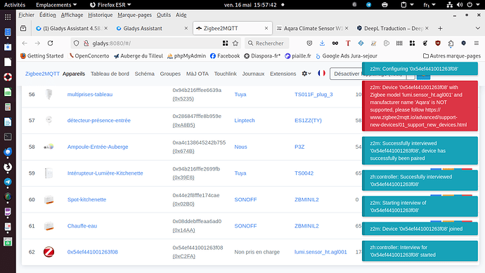
Task: Click the red Zigbee icon in row 62
Action: (x=49, y=252)
